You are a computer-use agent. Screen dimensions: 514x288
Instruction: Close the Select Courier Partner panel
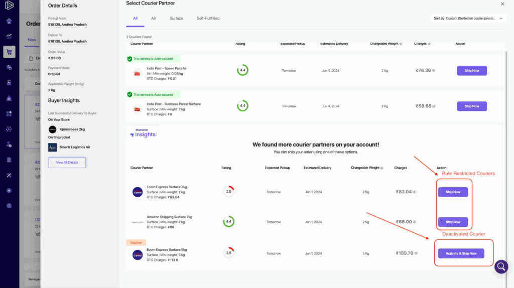pos(502,4)
